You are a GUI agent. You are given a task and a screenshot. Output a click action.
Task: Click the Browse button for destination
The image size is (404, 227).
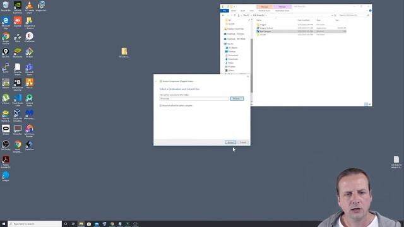pos(237,98)
